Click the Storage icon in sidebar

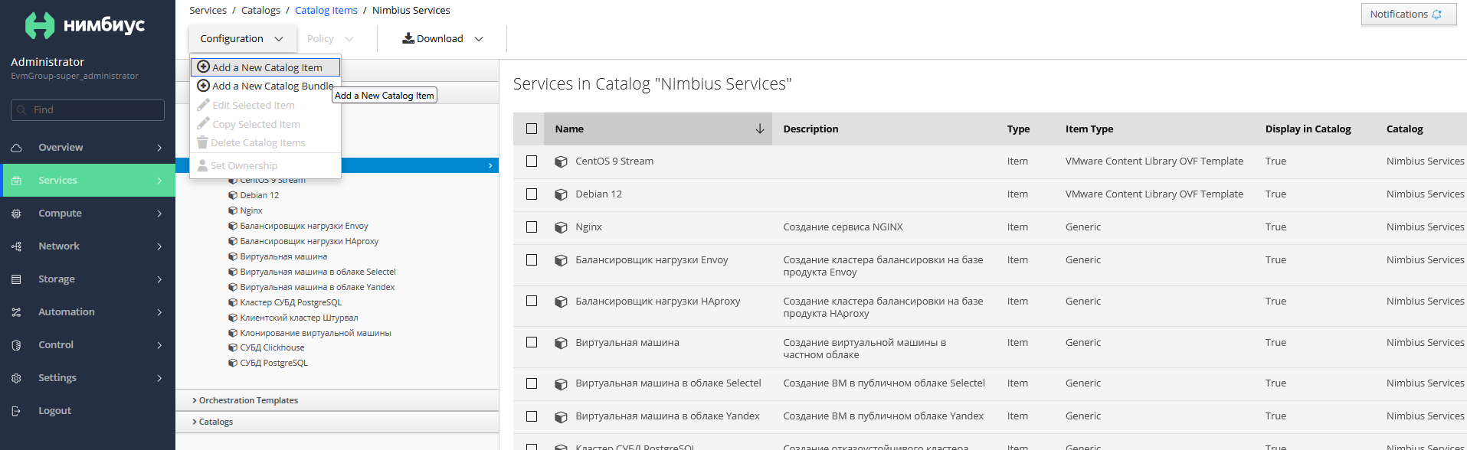tap(16, 279)
